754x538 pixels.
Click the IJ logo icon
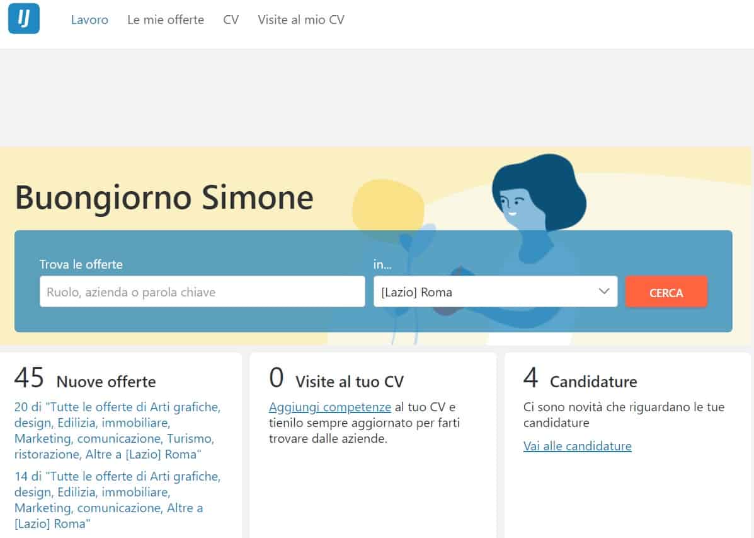click(23, 20)
